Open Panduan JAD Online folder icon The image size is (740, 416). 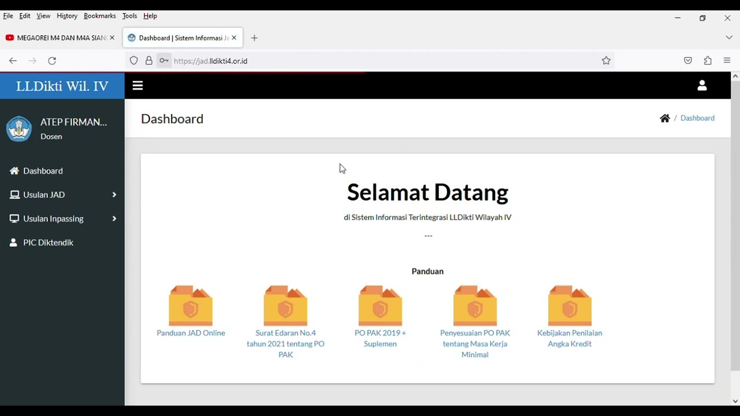tap(191, 306)
